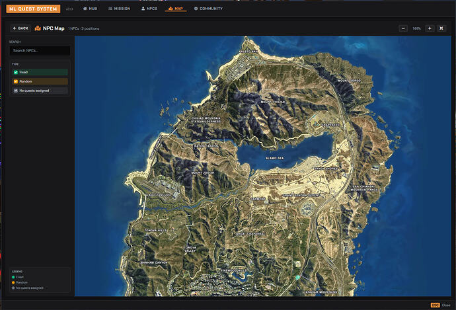Click the Sandy Shores map label
Image resolution: width=456 pixels, height=310 pixels.
pos(326,169)
